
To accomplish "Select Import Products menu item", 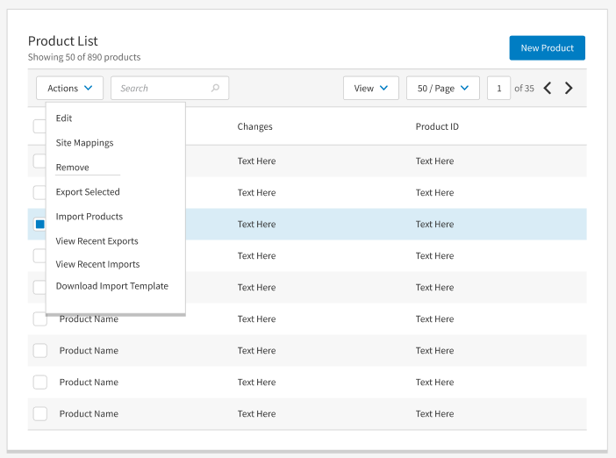I will (x=90, y=217).
